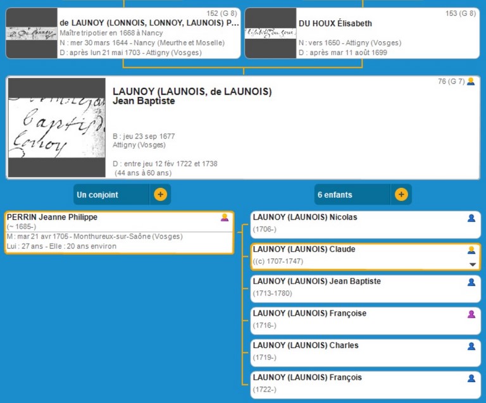Click the person icon on Nicolas's card
Image resolution: width=486 pixels, height=403 pixels.
pyautogui.click(x=471, y=218)
